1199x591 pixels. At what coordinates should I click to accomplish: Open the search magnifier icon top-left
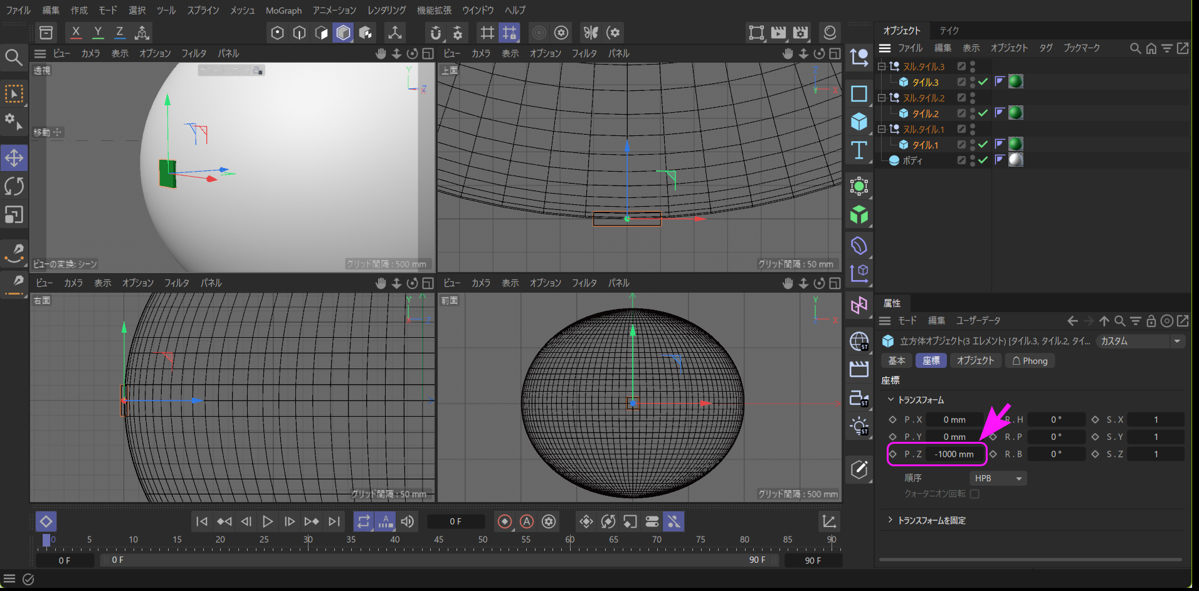(14, 58)
